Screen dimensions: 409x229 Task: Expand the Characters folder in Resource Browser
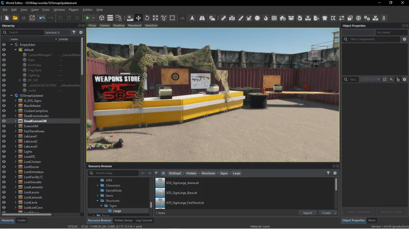tap(98, 186)
